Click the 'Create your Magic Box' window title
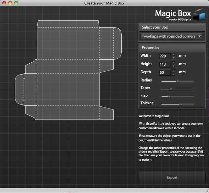The height and width of the screenshot is (193, 209). [x=104, y=3]
